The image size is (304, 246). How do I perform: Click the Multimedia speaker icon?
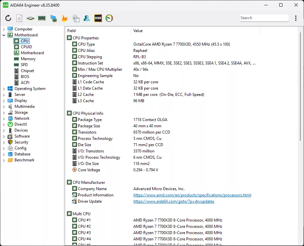(10, 106)
